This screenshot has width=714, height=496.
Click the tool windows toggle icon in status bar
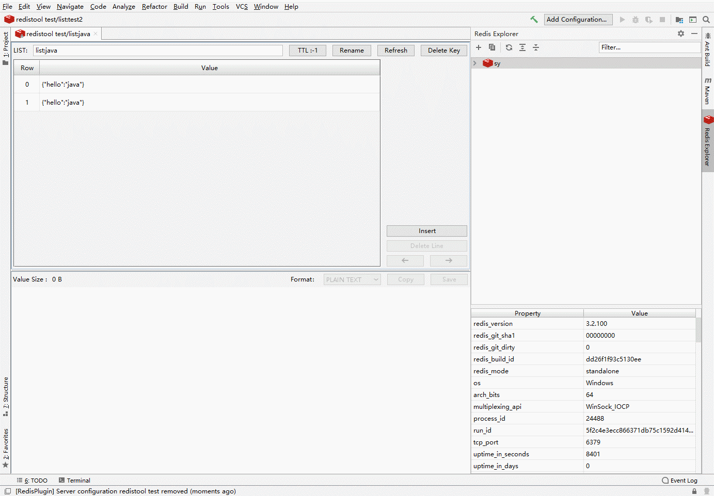[8, 491]
